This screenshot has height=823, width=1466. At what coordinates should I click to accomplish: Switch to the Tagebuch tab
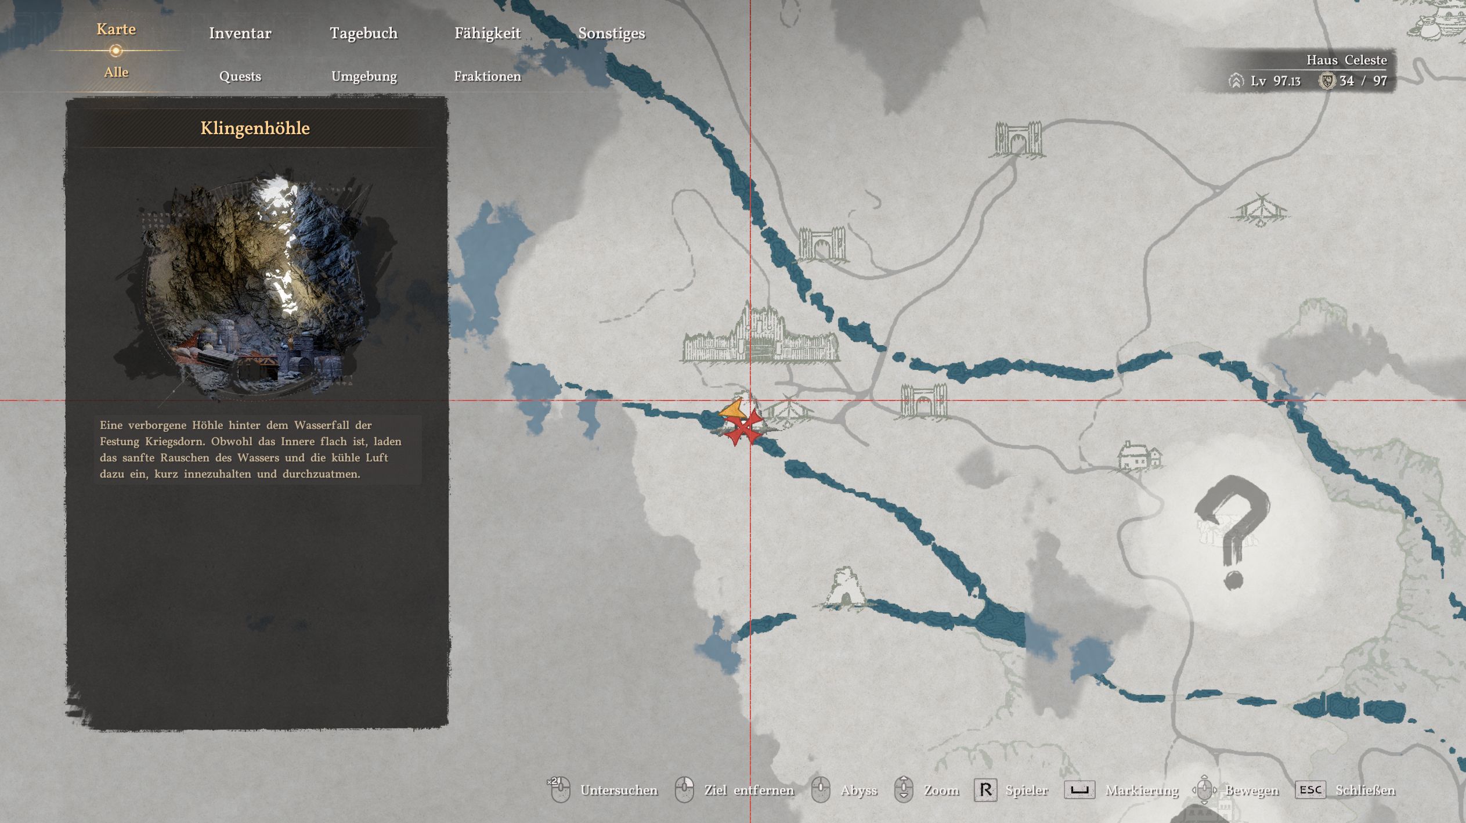pos(363,33)
